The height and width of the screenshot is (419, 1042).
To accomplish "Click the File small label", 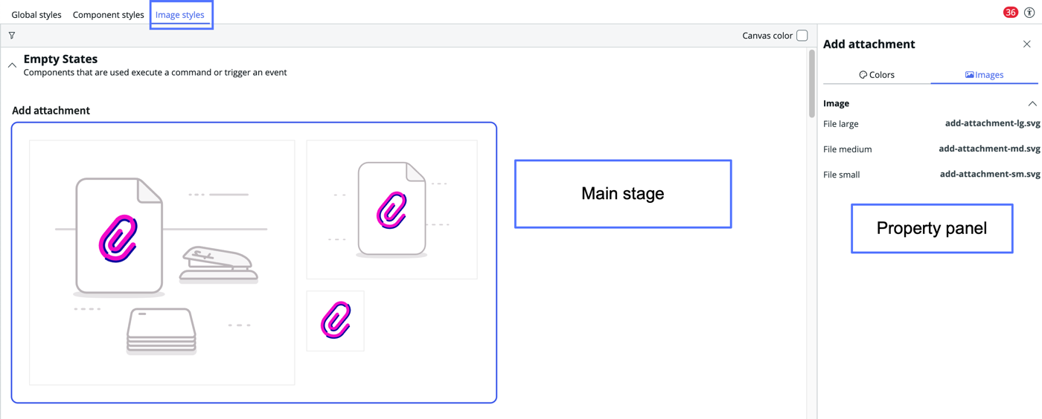I will 841,175.
